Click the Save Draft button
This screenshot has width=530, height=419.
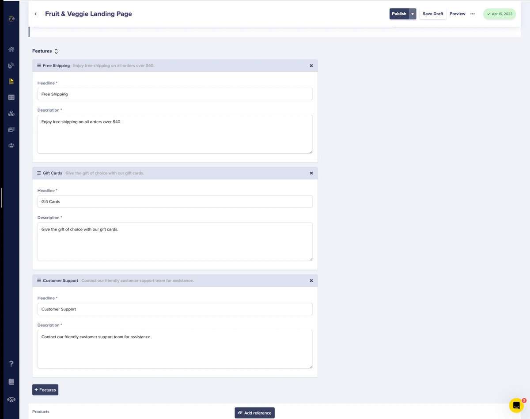click(x=432, y=14)
